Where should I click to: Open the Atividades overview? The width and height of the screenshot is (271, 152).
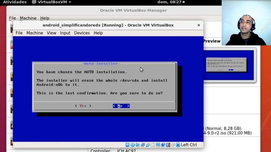tap(15, 2)
